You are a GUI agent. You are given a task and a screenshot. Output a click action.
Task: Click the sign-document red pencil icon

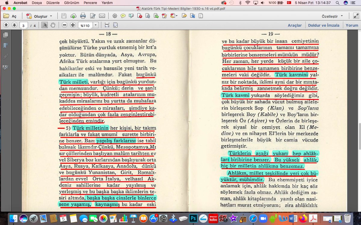point(164,16)
